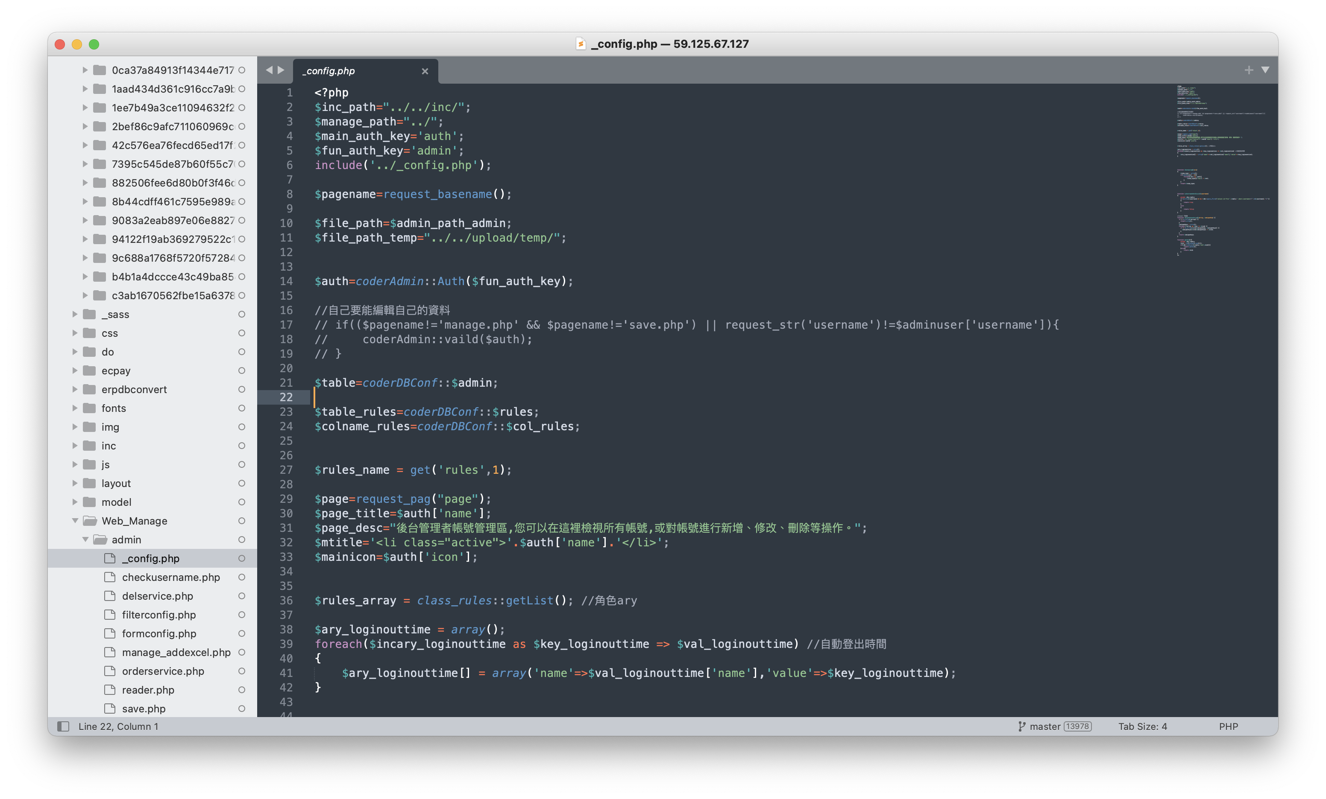Expand the model folder
The image size is (1326, 799).
click(x=75, y=502)
